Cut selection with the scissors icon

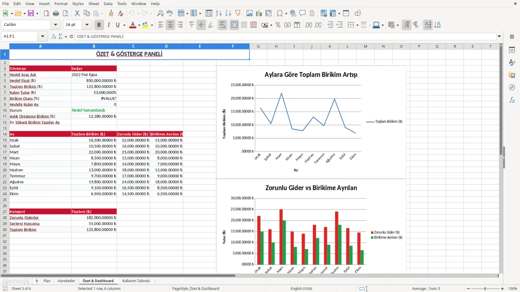point(77,13)
